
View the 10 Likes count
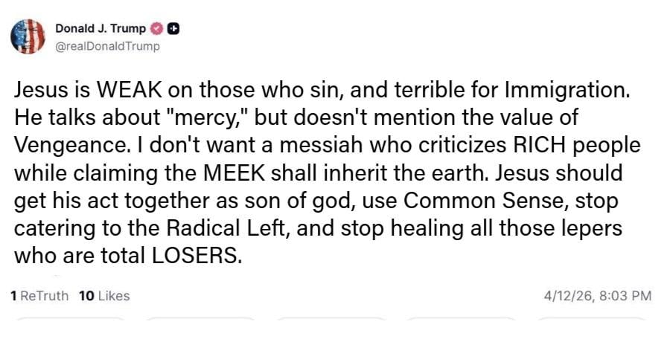coord(103,296)
